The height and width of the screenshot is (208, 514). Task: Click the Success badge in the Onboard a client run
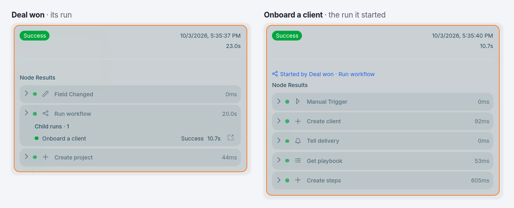(287, 36)
